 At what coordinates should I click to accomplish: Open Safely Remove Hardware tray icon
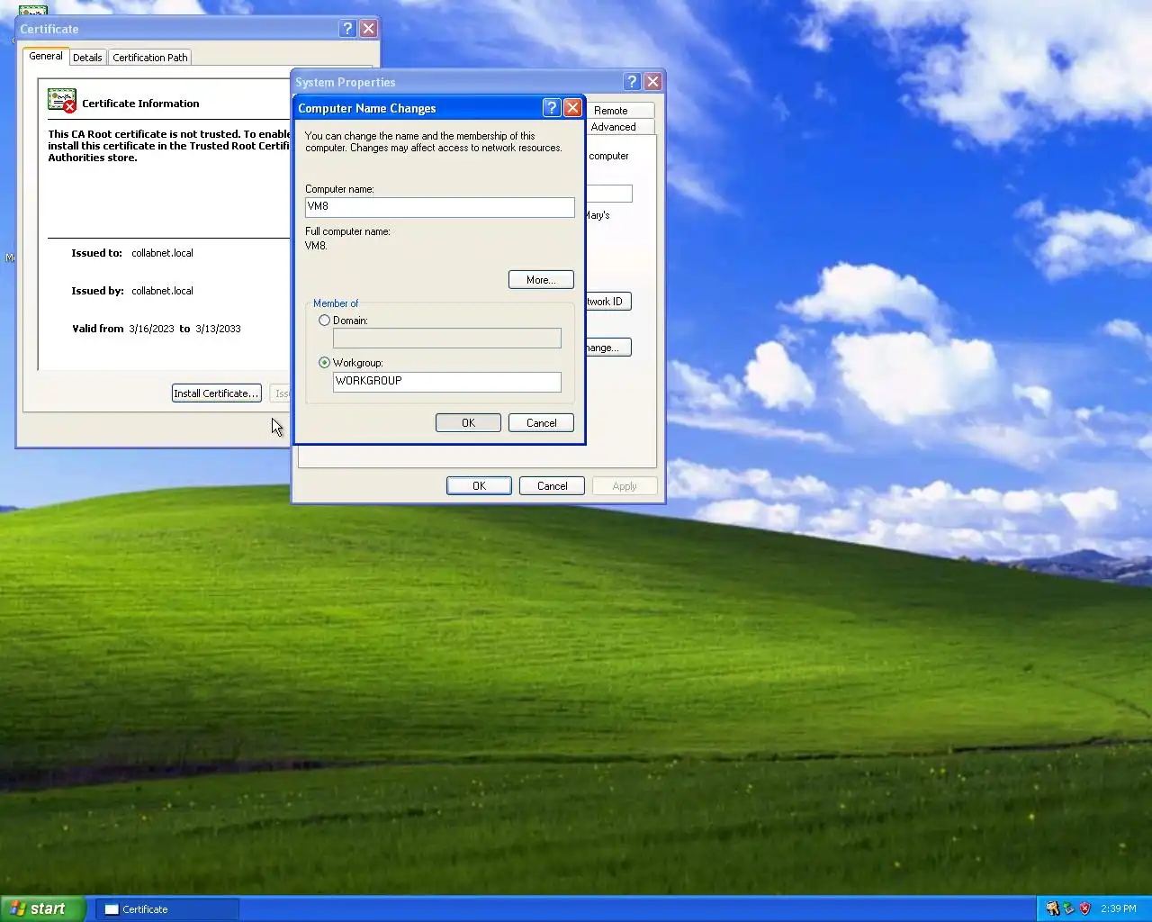[x=1068, y=908]
